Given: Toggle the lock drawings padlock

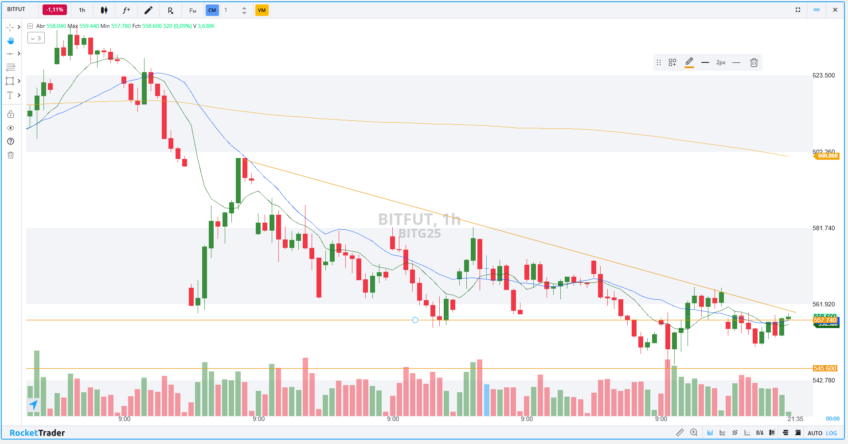Looking at the screenshot, I should click(10, 114).
